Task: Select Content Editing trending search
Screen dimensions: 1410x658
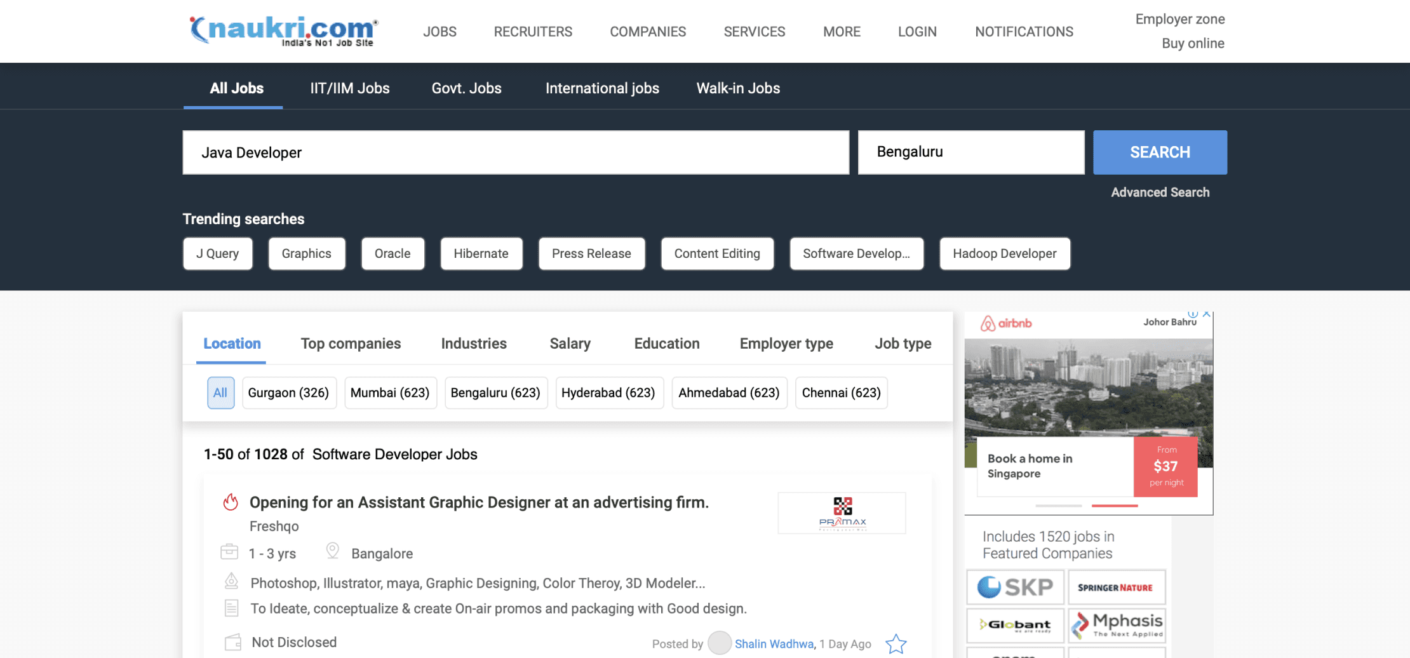Action: tap(717, 253)
